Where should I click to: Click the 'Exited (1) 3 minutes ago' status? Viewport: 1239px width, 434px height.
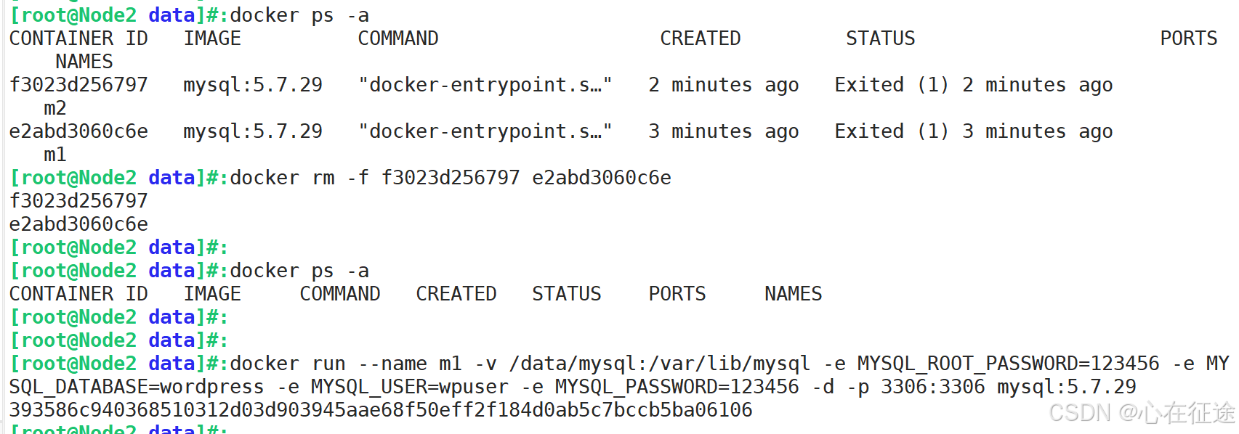[974, 131]
